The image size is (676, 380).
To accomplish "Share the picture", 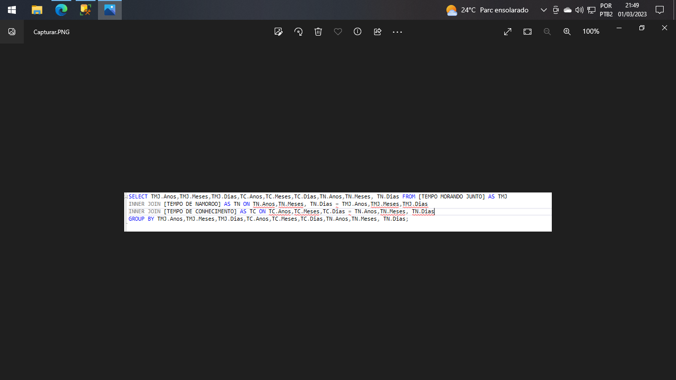I will tap(378, 32).
